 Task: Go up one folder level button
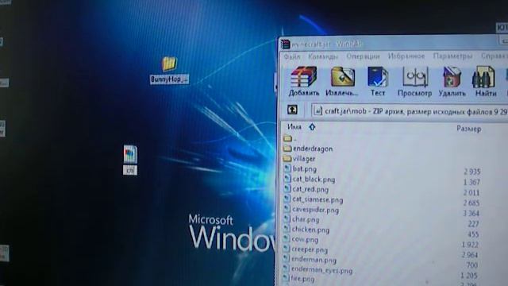[292, 110]
